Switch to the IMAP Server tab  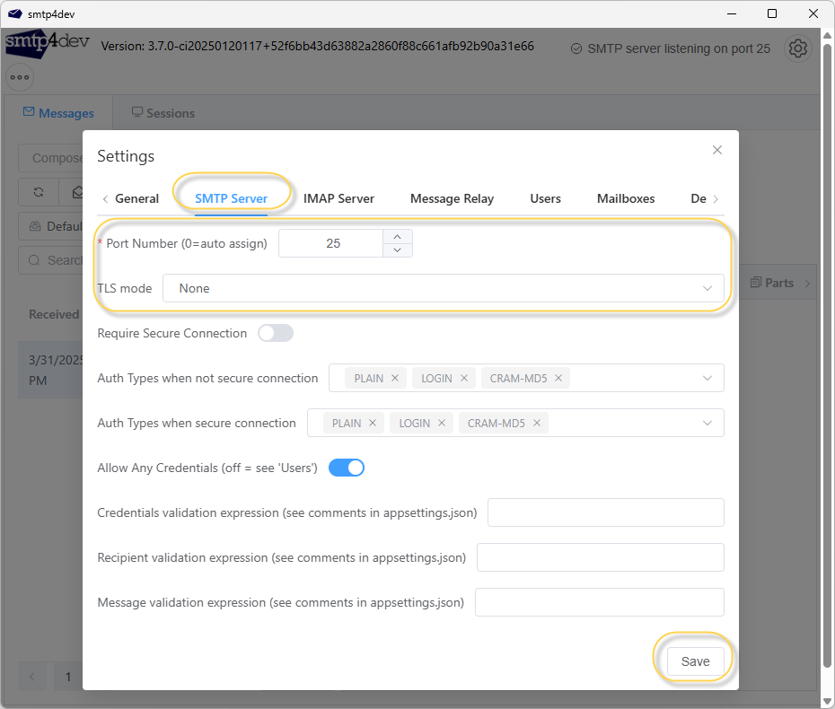[338, 198]
